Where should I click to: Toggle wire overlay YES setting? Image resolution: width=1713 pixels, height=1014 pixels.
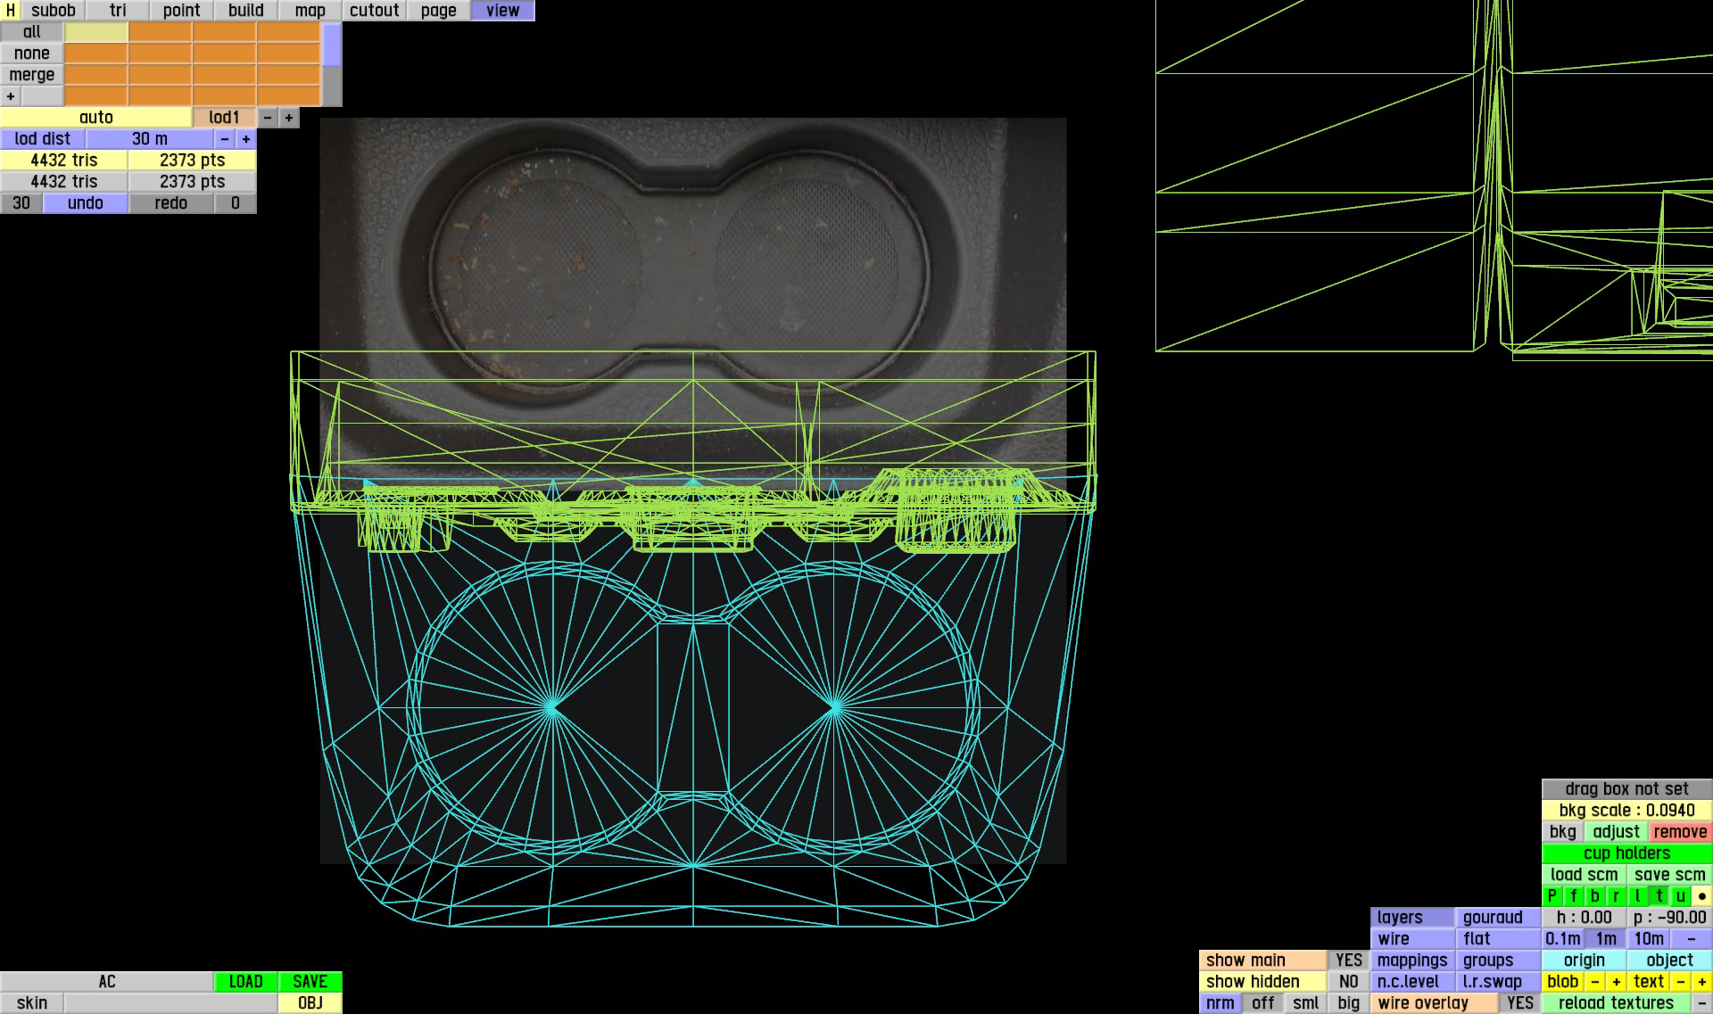1519,1003
